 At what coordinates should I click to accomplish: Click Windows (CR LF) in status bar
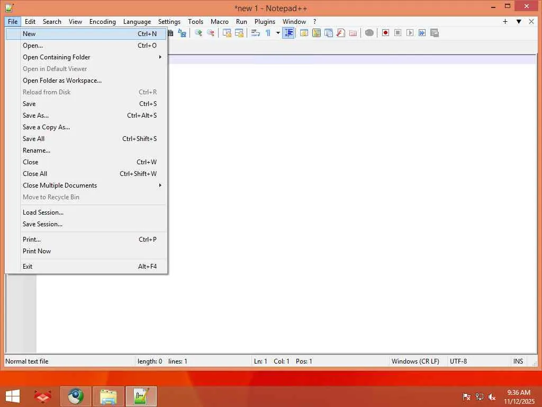pos(415,361)
